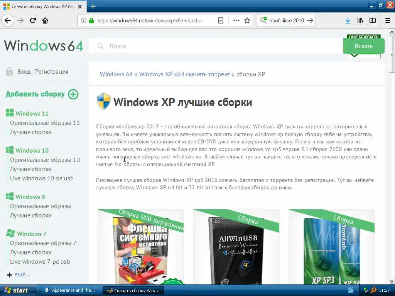Open the XP SP3 Samlab build thumbnail

click(331, 247)
